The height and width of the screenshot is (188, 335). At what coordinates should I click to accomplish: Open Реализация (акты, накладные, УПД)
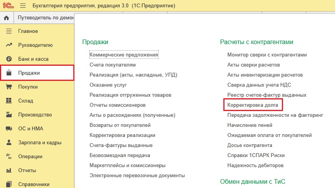133,75
